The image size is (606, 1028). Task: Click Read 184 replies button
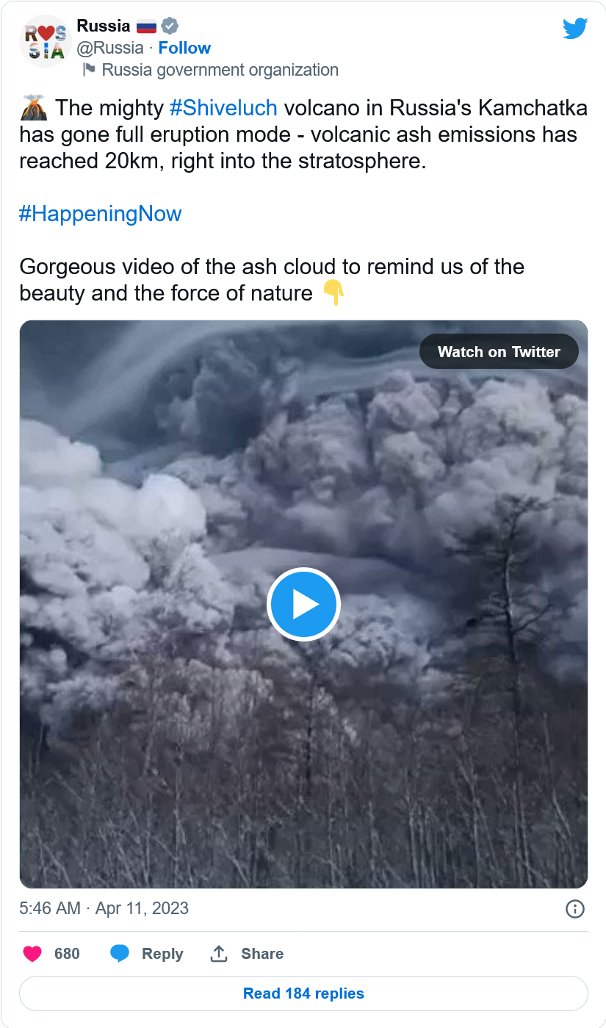303,993
